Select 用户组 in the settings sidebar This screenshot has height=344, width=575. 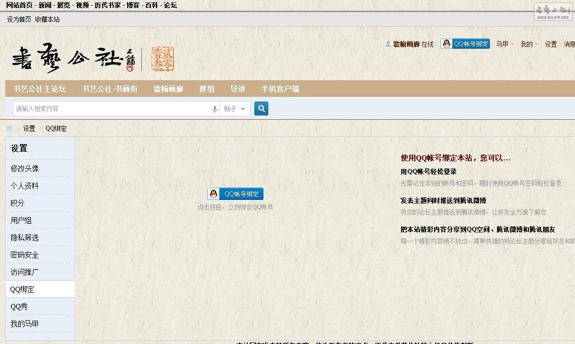click(x=21, y=220)
